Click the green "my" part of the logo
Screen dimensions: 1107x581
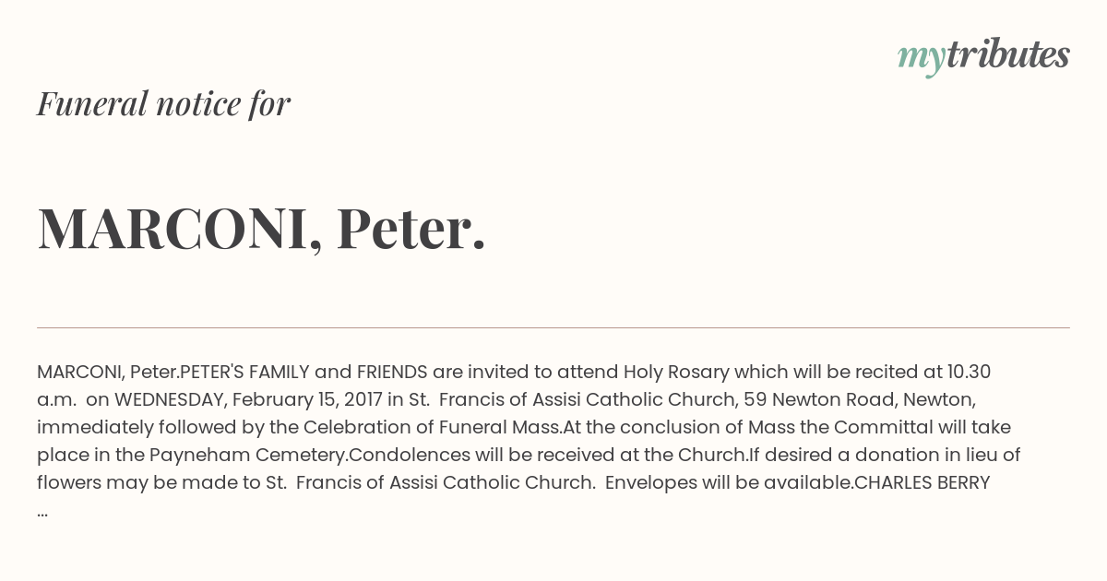(x=921, y=57)
